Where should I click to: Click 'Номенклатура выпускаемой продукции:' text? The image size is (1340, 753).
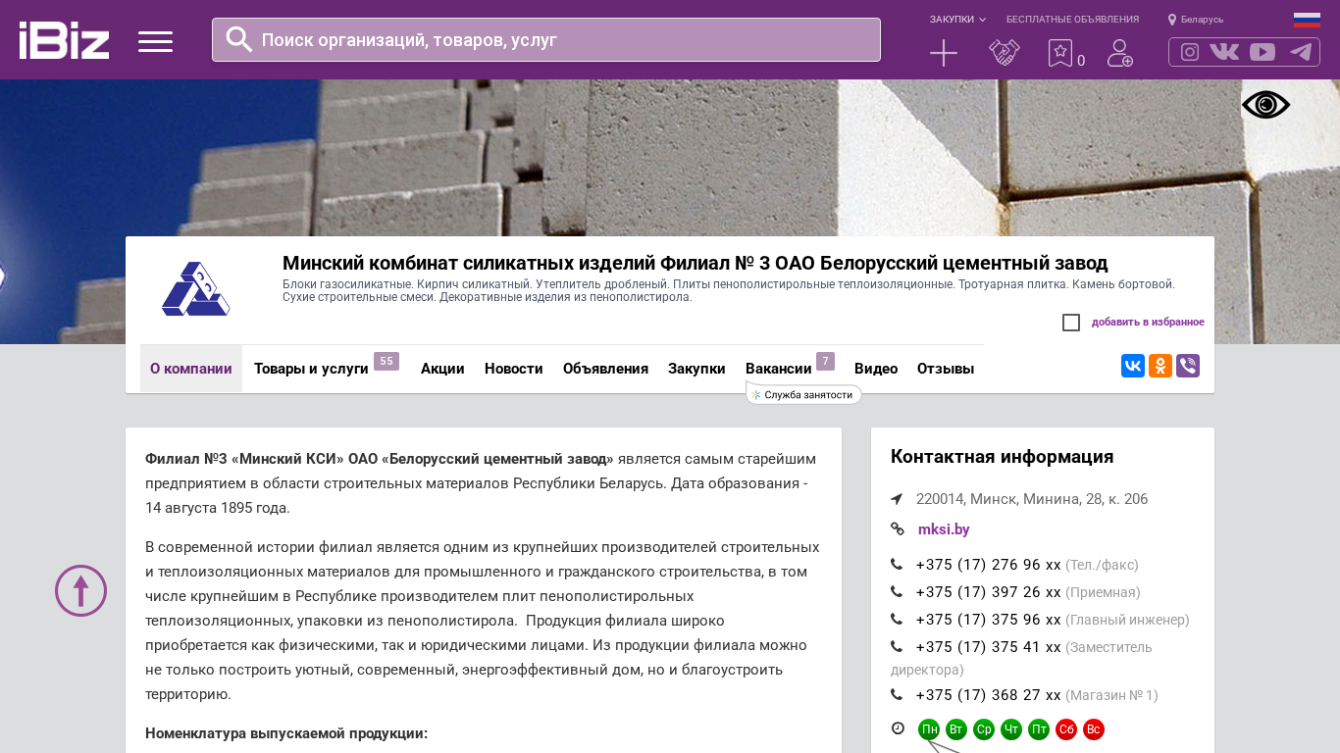pos(286,733)
